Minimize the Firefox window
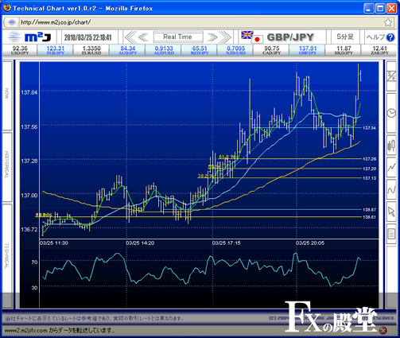400x338 pixels. click(x=368, y=8)
